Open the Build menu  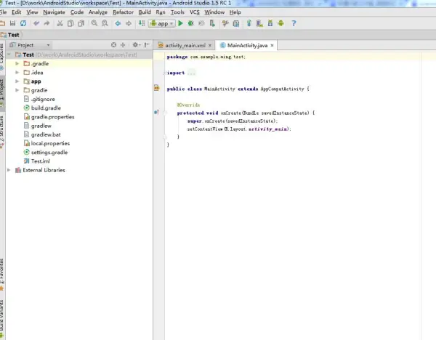coord(145,12)
